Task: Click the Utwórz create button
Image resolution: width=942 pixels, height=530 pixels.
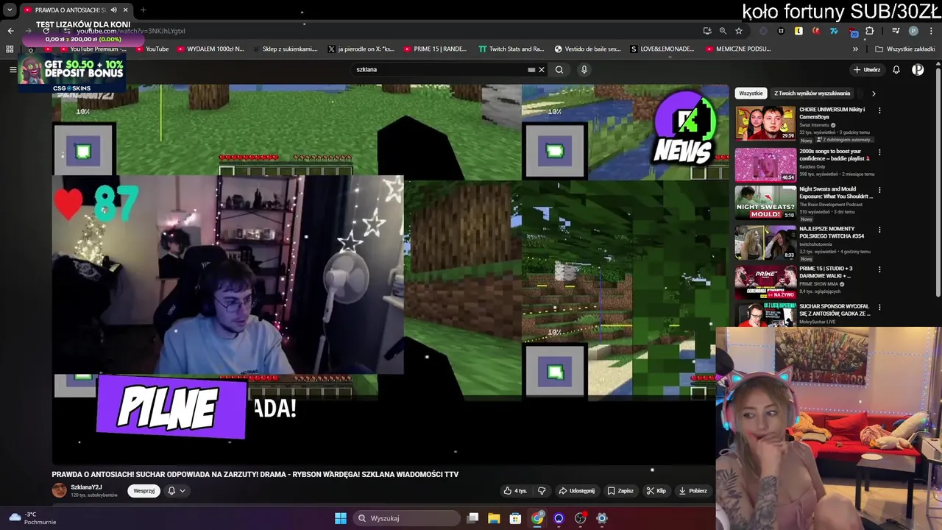Action: (x=867, y=70)
